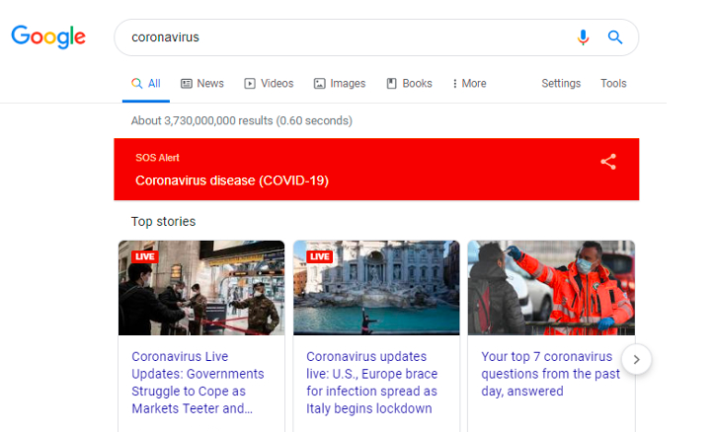Click the 'Top stories' heading
Screen dimensions: 715x432
[163, 222]
